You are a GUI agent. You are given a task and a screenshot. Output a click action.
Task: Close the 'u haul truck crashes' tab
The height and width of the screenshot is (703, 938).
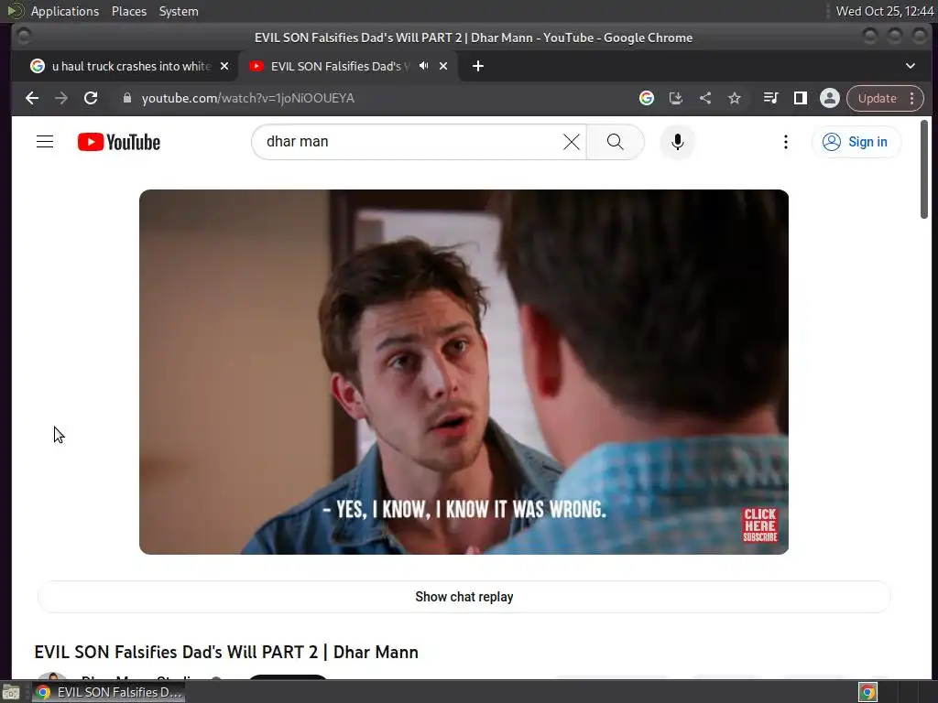pyautogui.click(x=224, y=66)
